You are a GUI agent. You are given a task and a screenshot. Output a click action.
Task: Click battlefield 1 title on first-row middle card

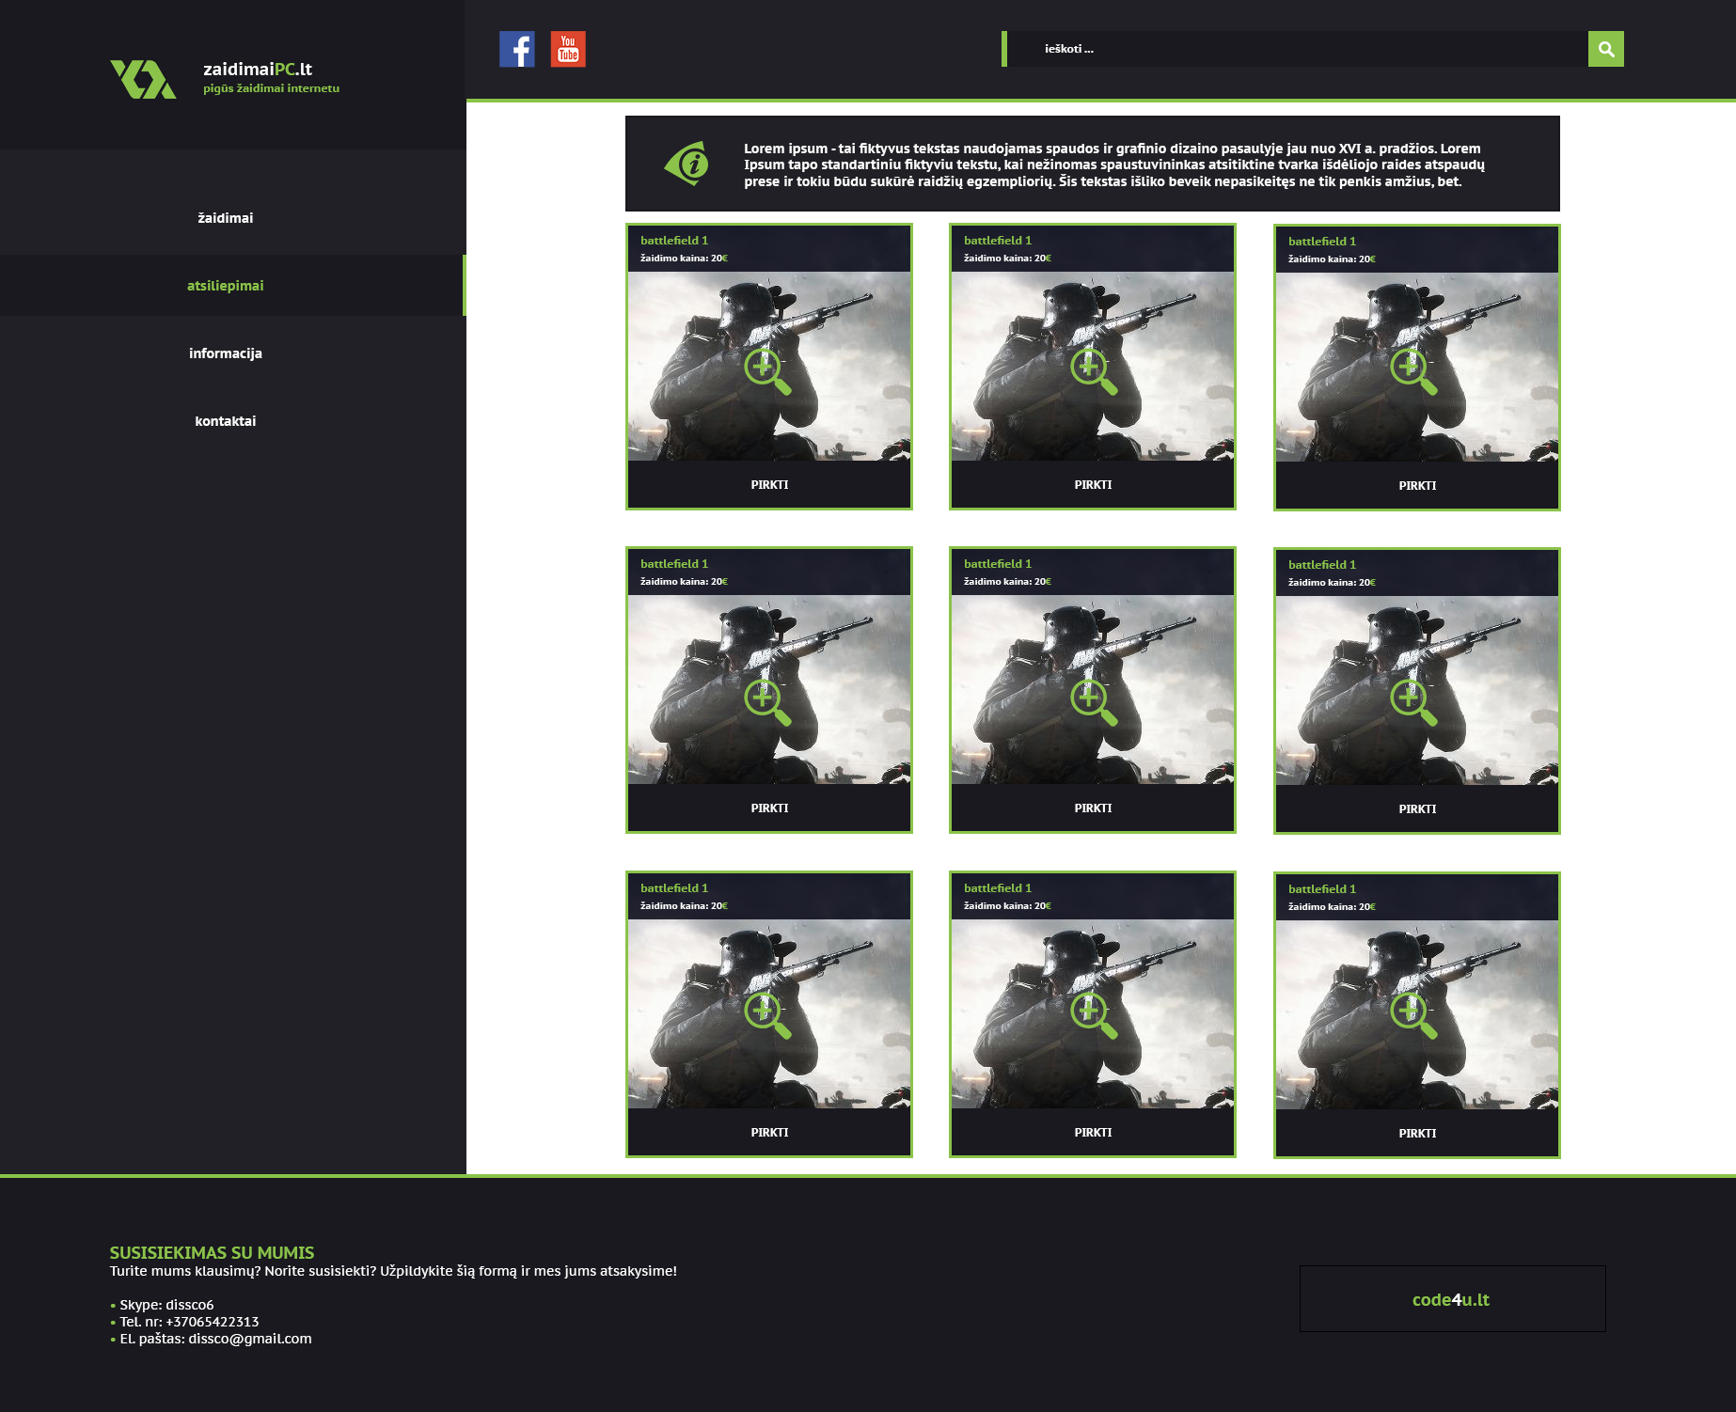pyautogui.click(x=998, y=241)
